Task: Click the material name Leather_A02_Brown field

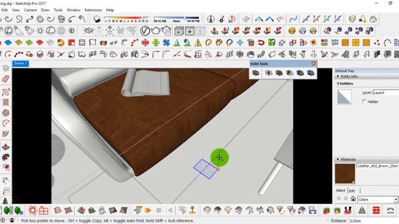Action: (377, 166)
